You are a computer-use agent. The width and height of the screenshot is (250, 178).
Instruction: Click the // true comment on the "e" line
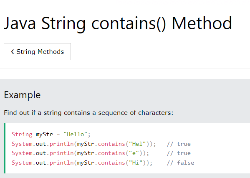(179, 153)
